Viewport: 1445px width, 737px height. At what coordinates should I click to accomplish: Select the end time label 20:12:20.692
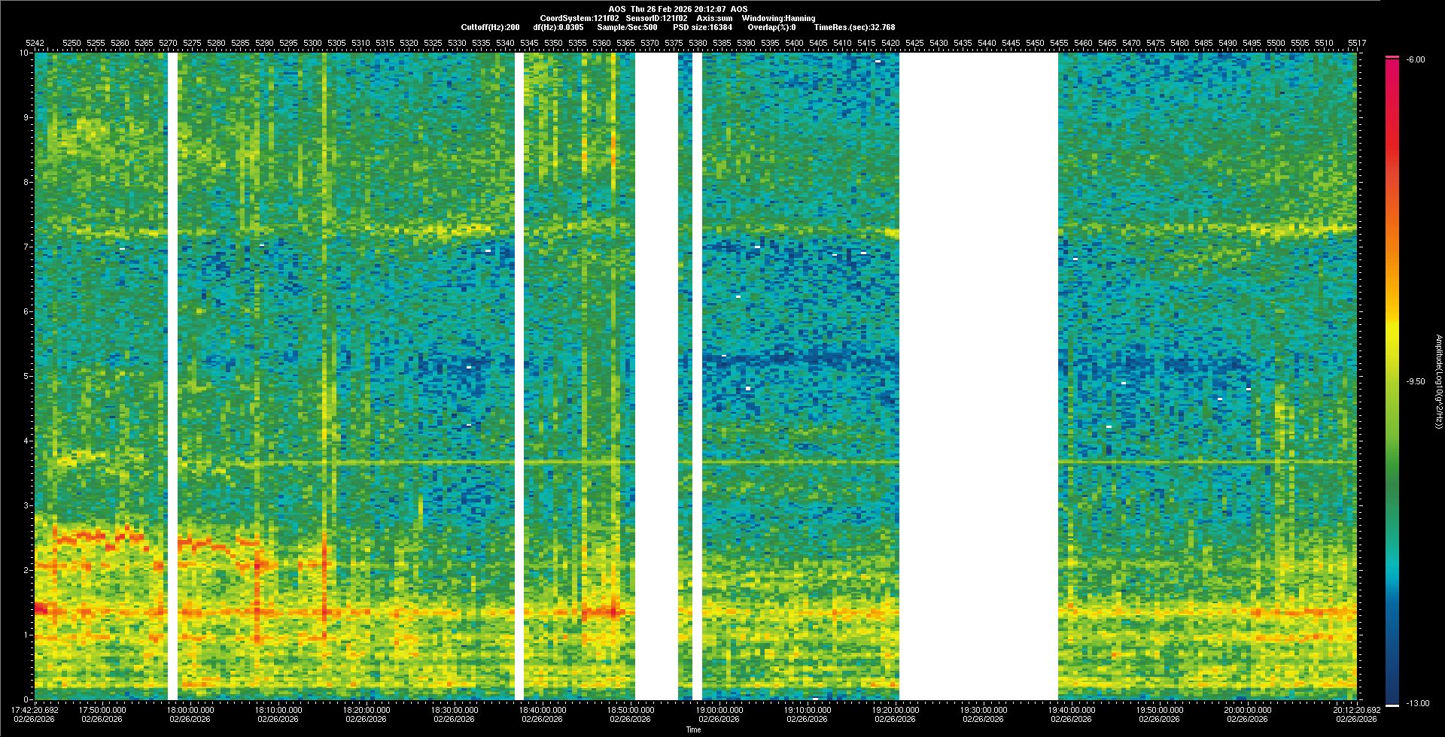[1356, 709]
